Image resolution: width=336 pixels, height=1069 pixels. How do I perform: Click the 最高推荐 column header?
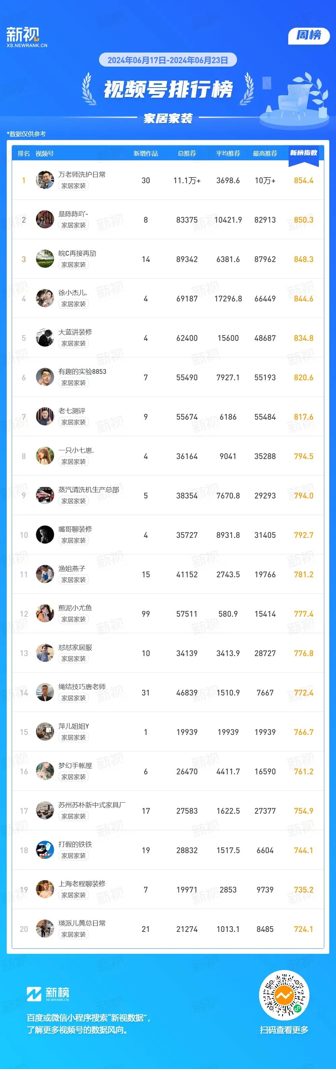coord(265,154)
